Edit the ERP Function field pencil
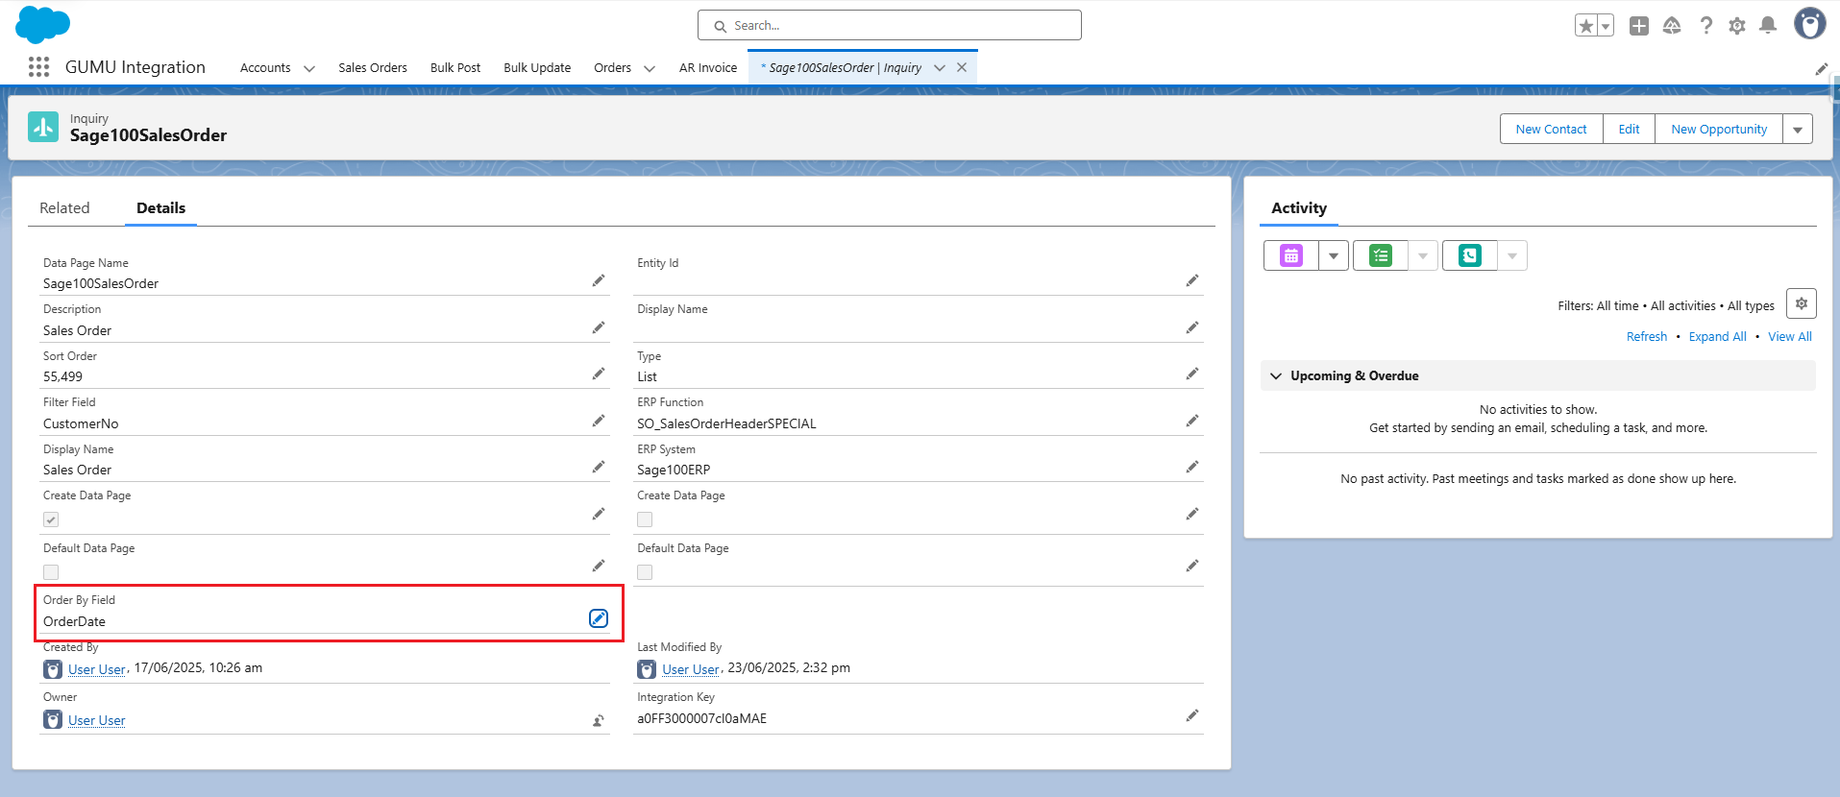 (1192, 421)
